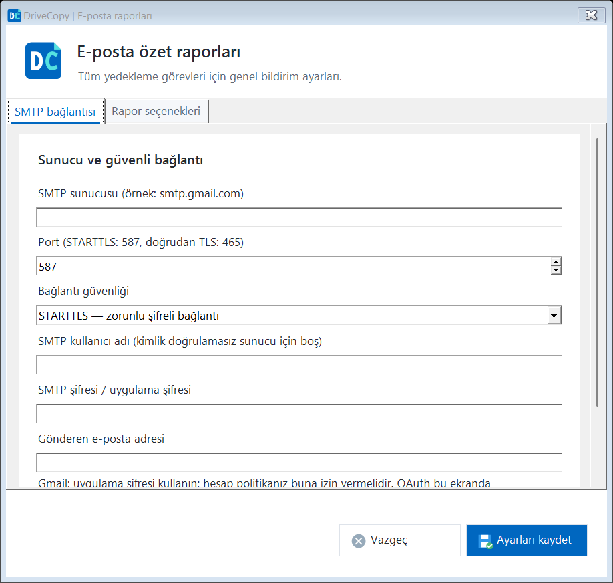Click the DriveCopy title bar app icon
The height and width of the screenshot is (583, 613).
click(x=14, y=15)
